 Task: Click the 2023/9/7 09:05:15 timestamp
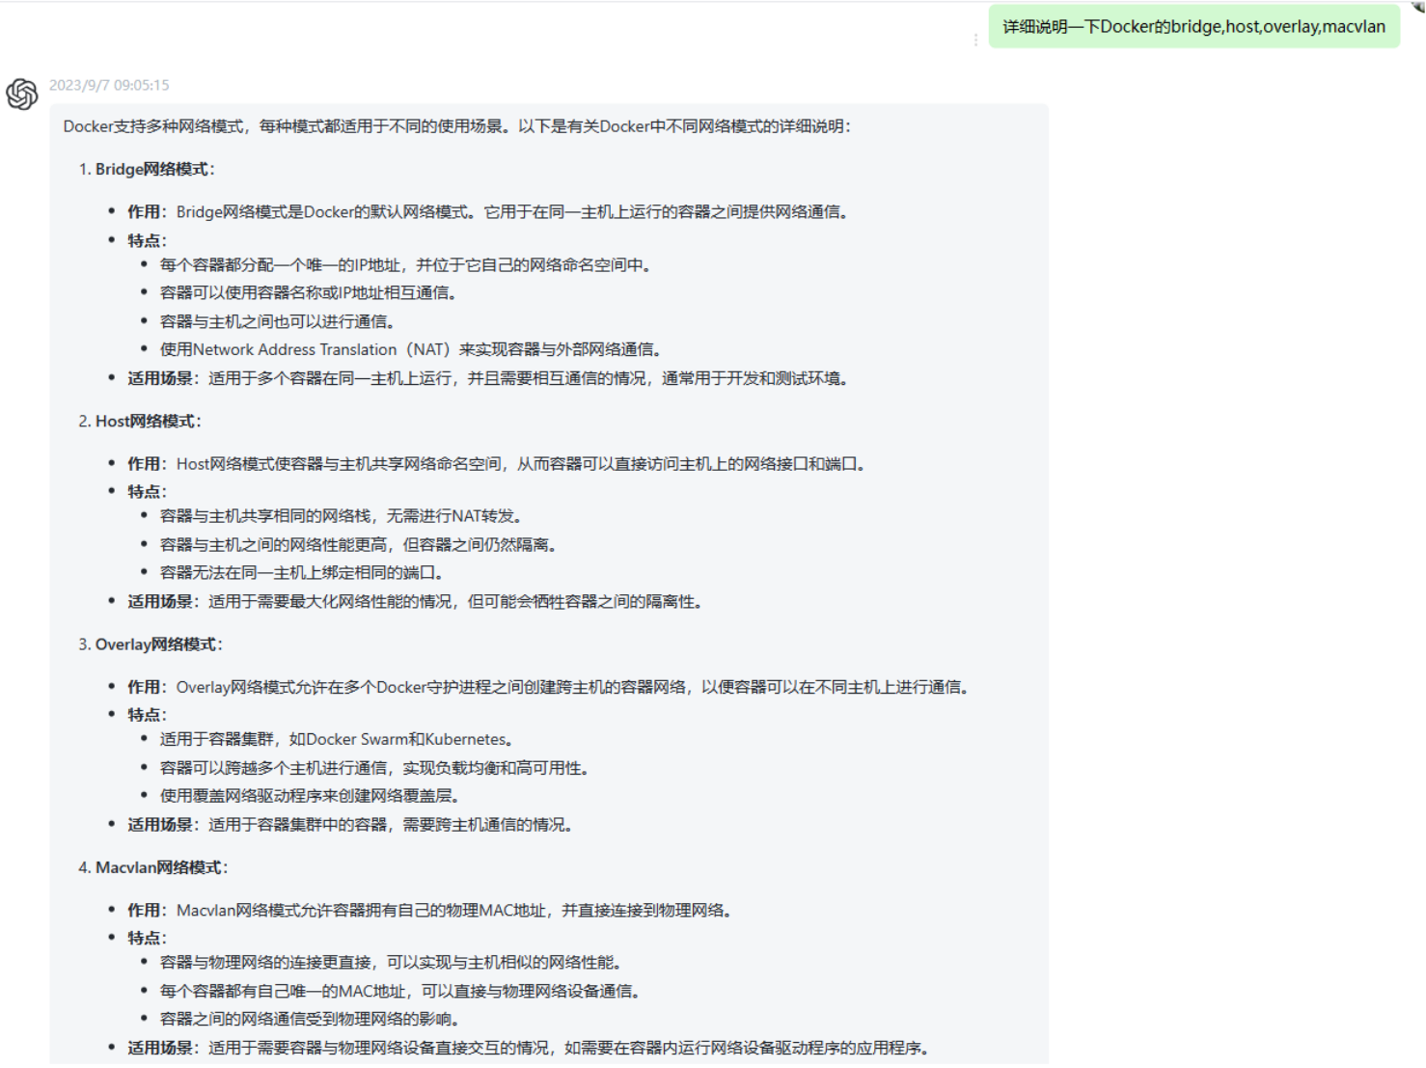(109, 85)
